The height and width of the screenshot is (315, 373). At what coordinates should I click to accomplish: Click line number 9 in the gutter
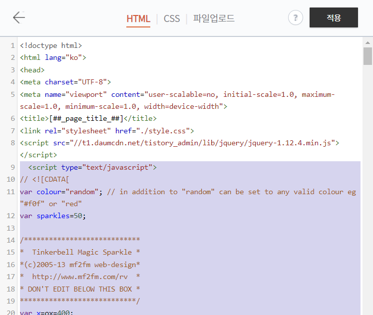[12, 167]
